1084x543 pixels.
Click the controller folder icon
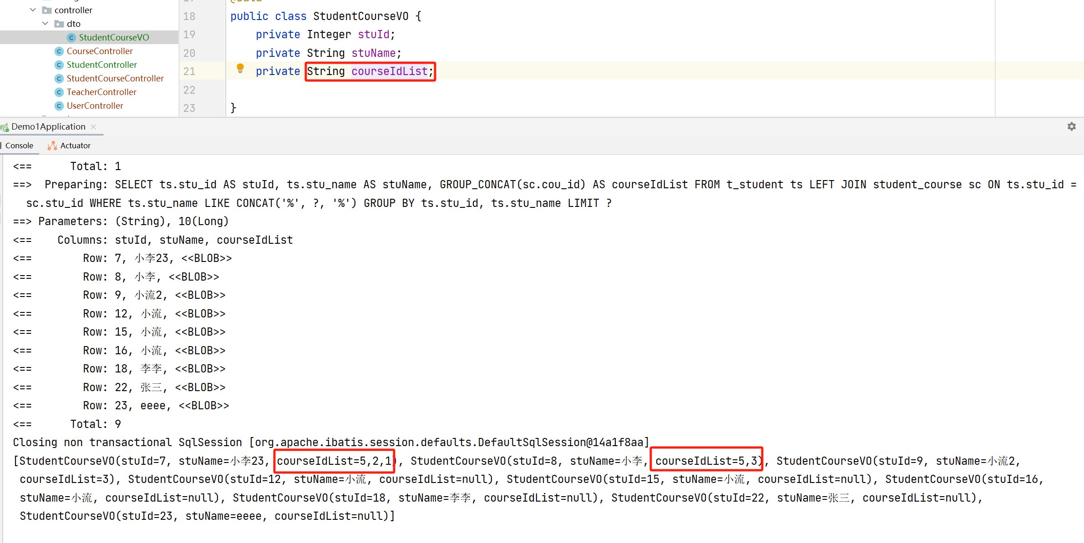47,10
